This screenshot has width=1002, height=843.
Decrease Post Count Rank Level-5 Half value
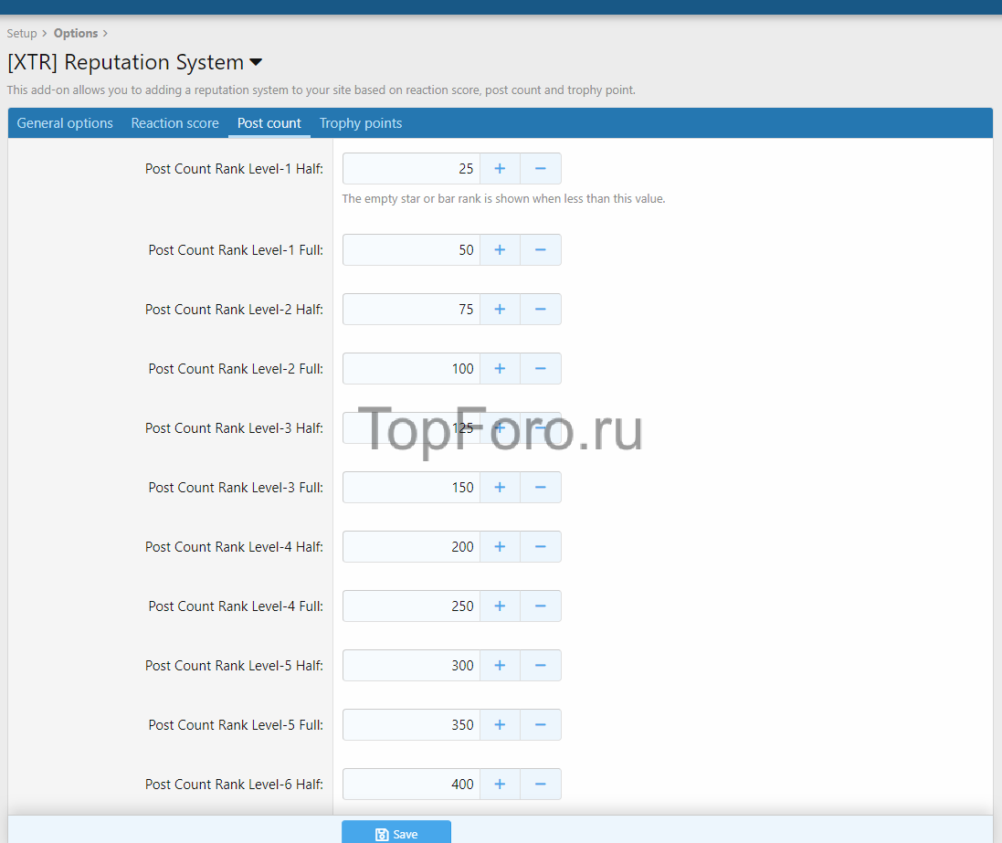pos(541,666)
